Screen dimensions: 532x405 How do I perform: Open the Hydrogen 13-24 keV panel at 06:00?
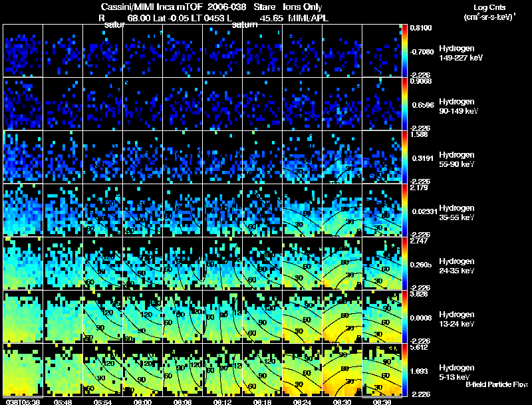(x=142, y=317)
